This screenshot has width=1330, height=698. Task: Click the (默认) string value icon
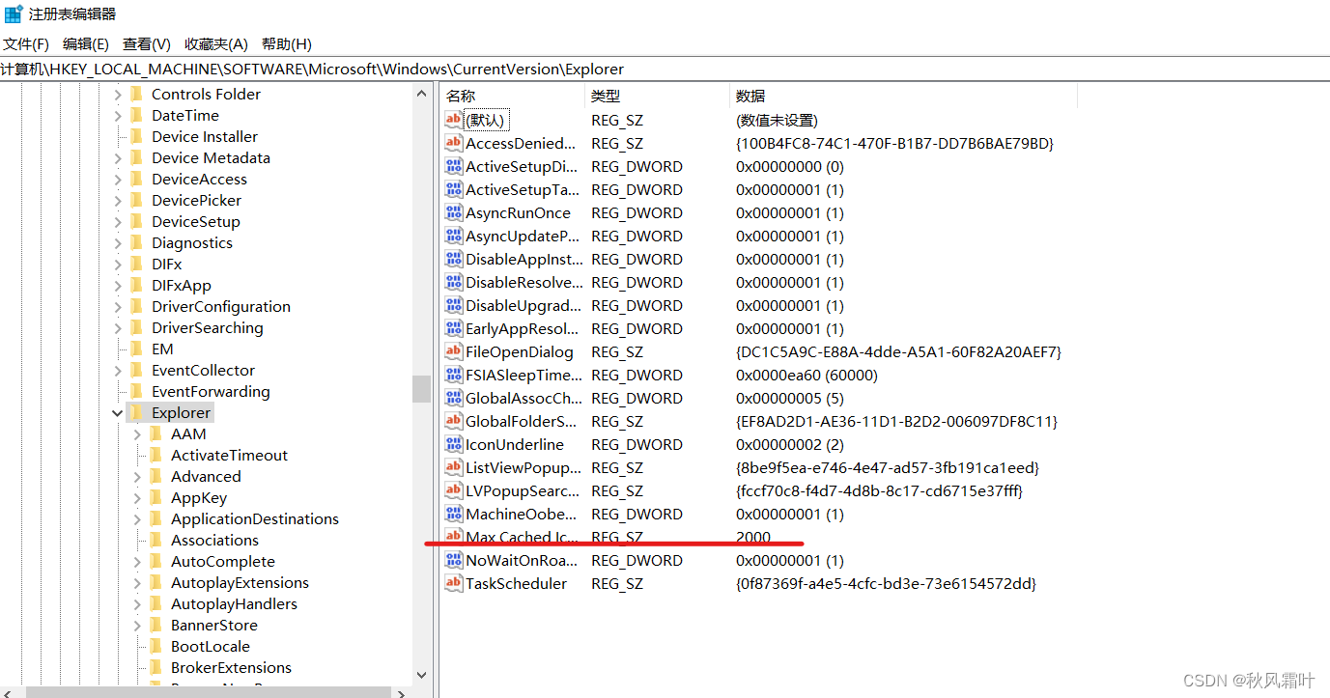(x=453, y=120)
